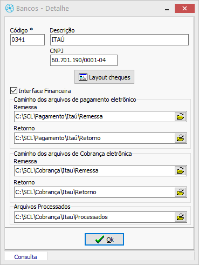Screen dimensions: 199x265
Task: Confirm with the Ok button
Action: pos(104,240)
